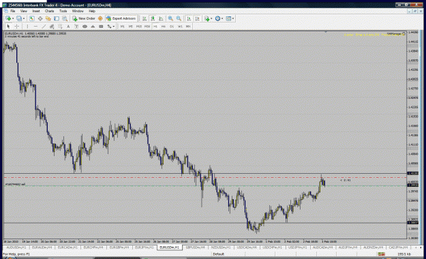The height and width of the screenshot is (259, 426).
Task: Switch to the AUDUSDm,H1 chart tab
Action: tap(16, 247)
